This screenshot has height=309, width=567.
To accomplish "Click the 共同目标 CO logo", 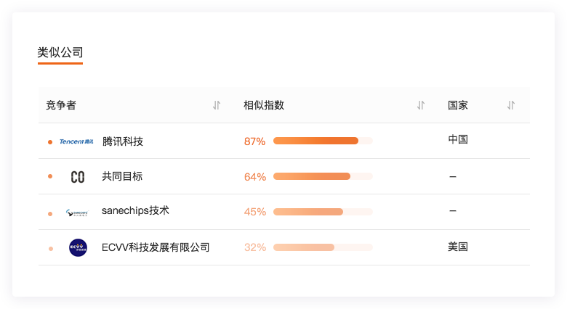I will click(78, 176).
